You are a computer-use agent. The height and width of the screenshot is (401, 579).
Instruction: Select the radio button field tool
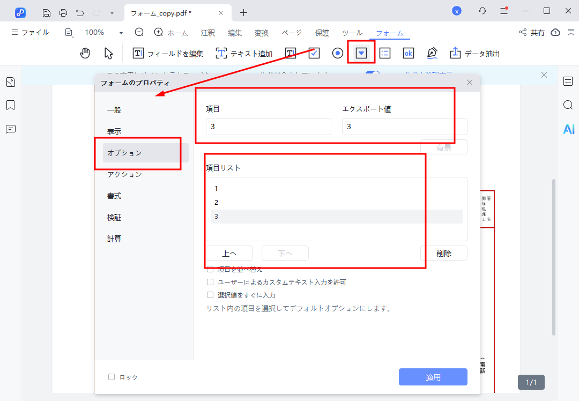[337, 53]
